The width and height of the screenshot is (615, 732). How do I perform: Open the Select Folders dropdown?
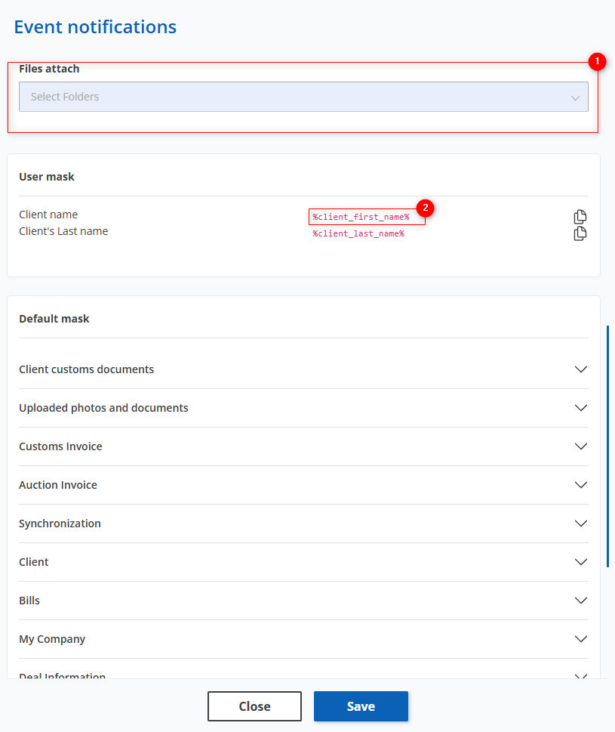pyautogui.click(x=303, y=97)
